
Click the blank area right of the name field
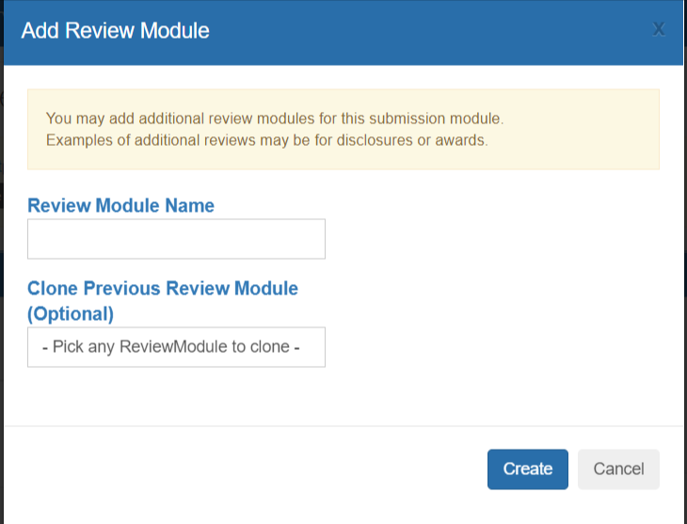pyautogui.click(x=490, y=239)
